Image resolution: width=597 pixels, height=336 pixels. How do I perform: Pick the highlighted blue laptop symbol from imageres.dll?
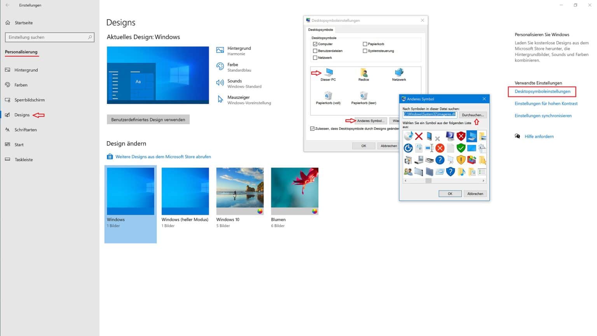pyautogui.click(x=471, y=136)
